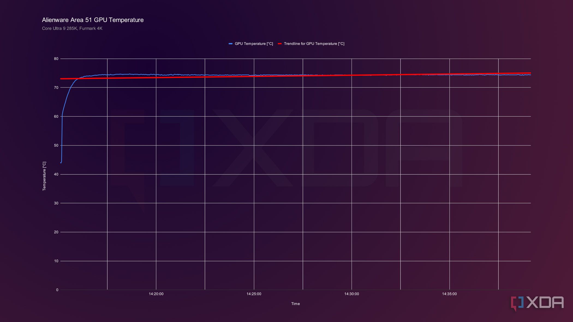Click the Y-axis value 30
The image size is (573, 322).
56,203
